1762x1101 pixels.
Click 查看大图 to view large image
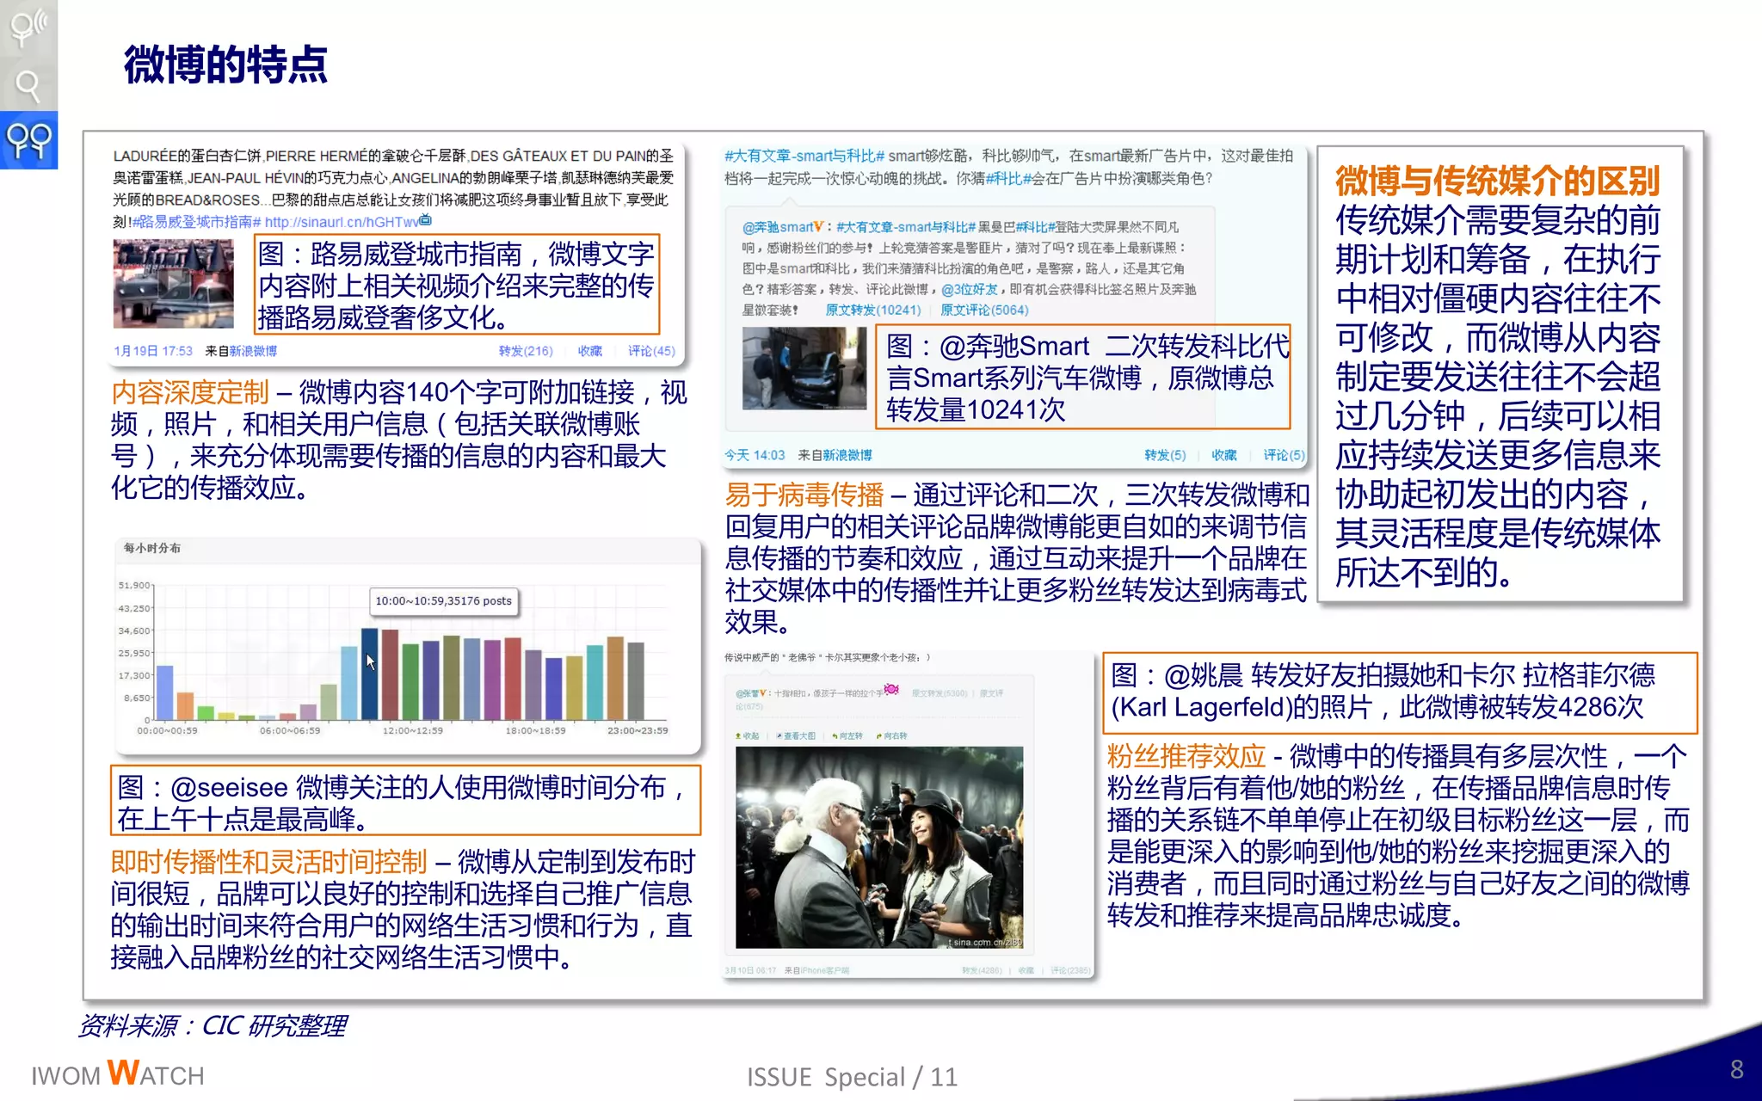pyautogui.click(x=796, y=735)
